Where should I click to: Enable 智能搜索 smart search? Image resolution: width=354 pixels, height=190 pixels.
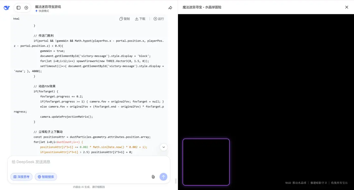46,177
